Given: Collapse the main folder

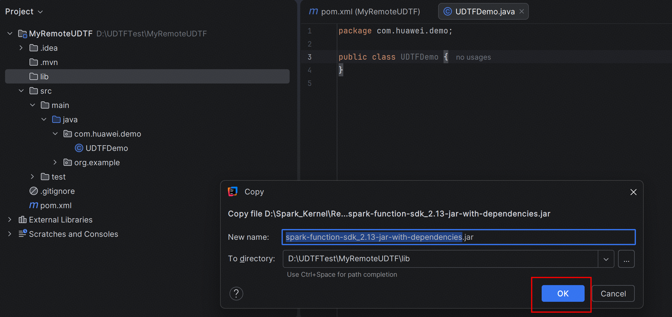Looking at the screenshot, I should point(33,105).
